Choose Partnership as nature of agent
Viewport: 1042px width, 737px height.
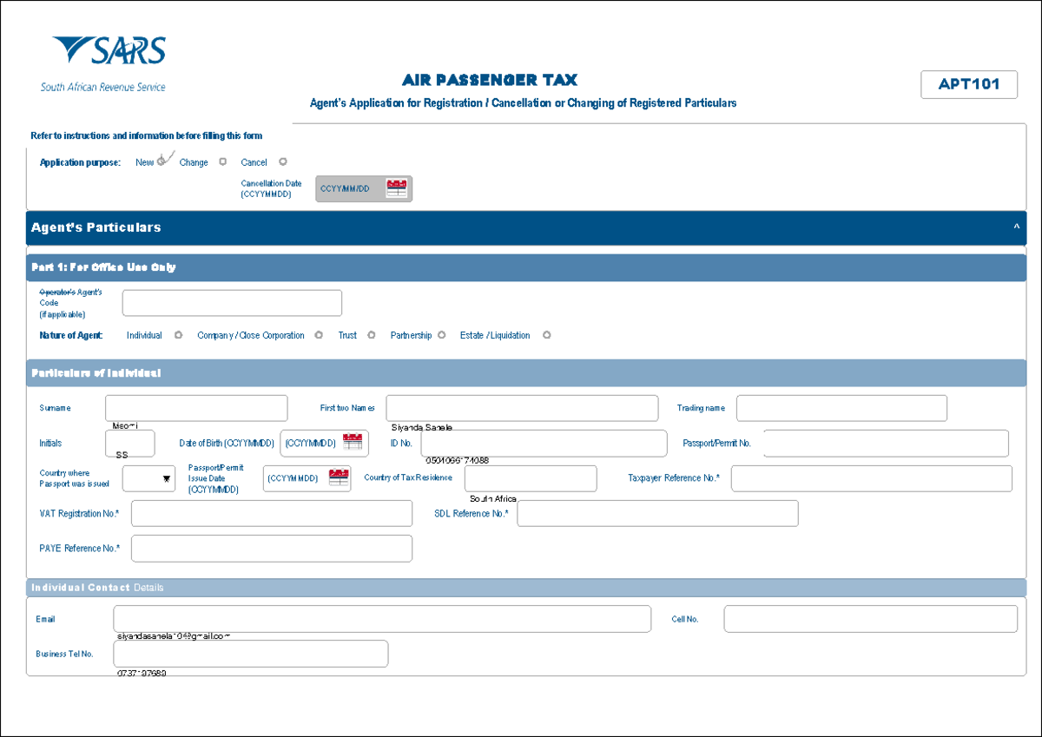pyautogui.click(x=442, y=335)
